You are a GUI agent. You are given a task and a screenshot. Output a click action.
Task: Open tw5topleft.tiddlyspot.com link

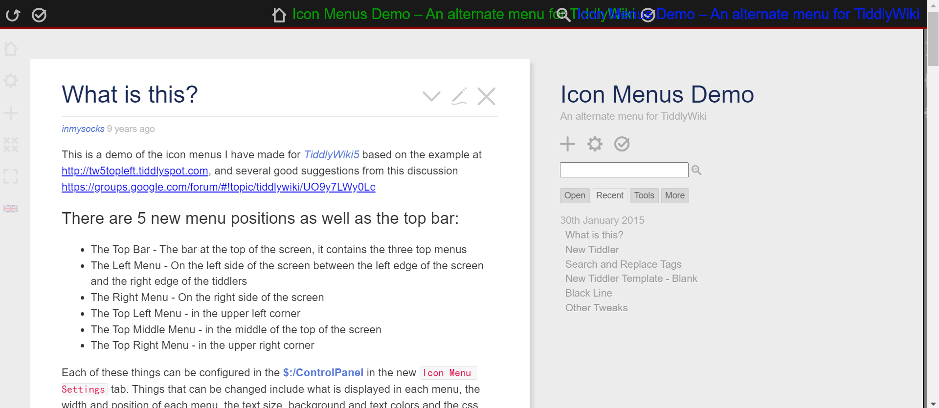(135, 171)
